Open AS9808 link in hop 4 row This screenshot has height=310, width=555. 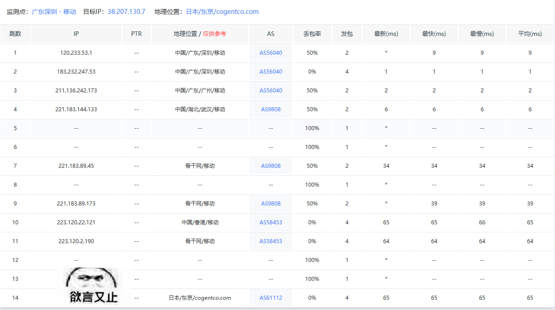[271, 109]
